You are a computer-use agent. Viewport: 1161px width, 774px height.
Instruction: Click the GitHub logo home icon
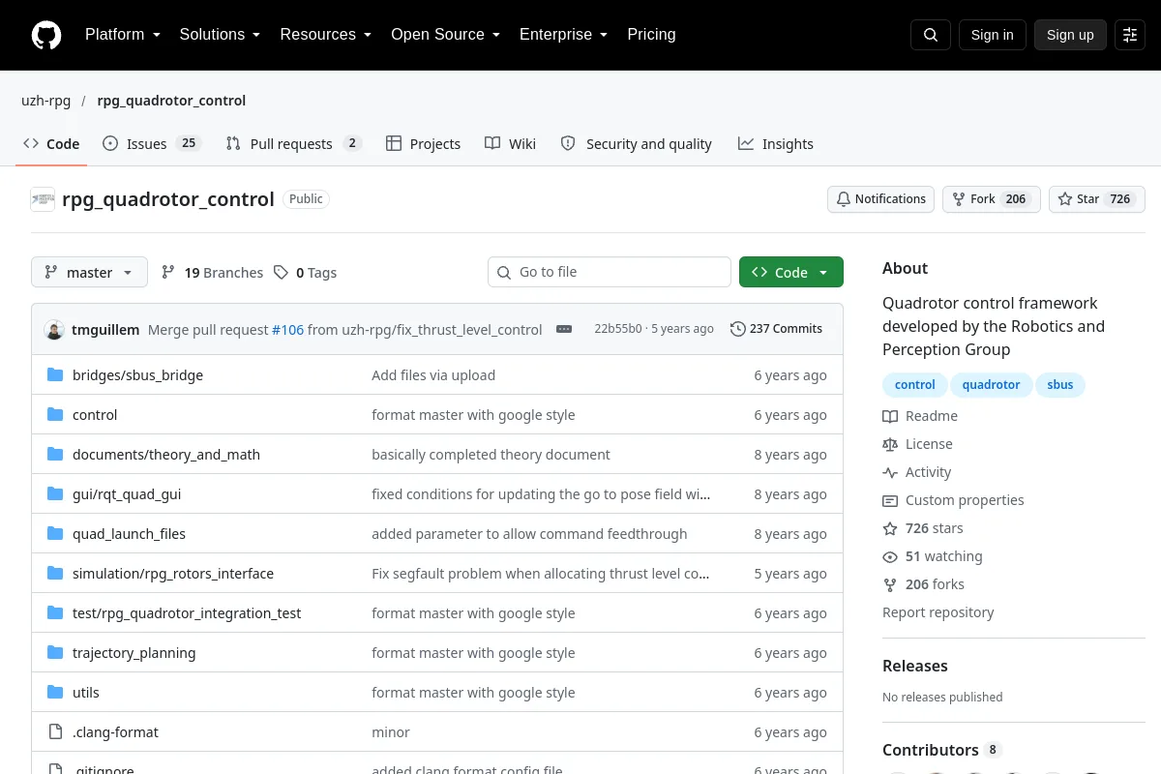pos(46,35)
